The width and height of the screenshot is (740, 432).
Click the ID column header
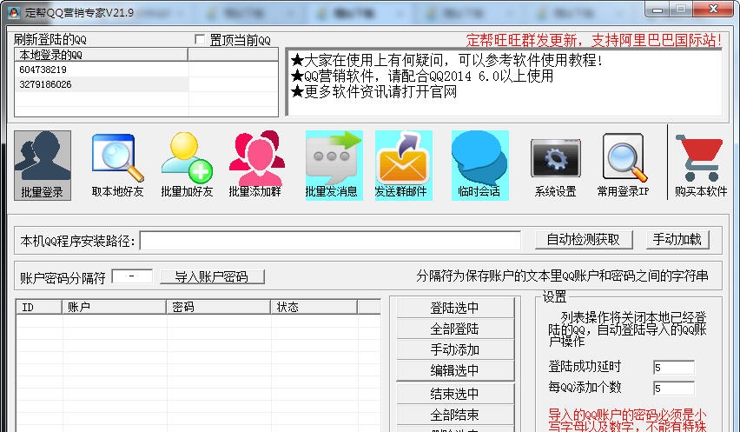point(39,307)
